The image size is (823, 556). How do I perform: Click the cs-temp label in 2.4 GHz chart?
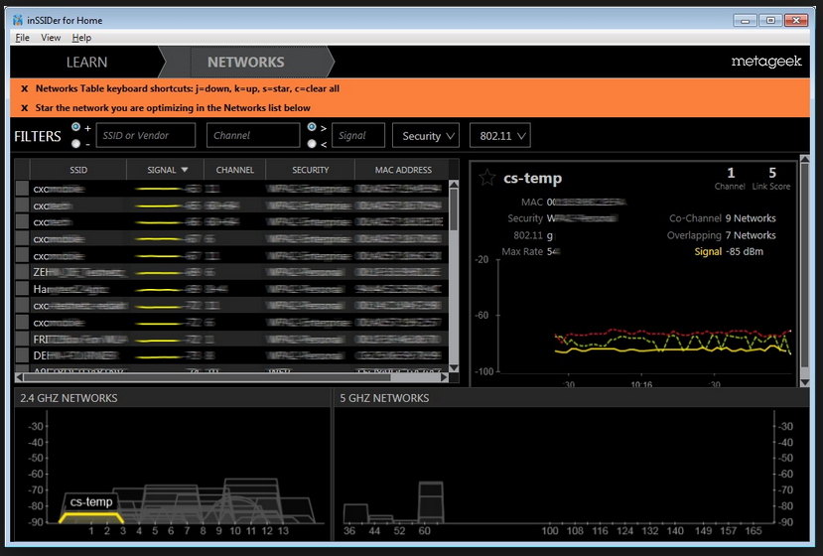point(91,502)
